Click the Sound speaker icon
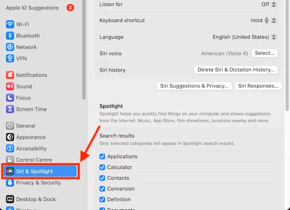290x210 pixels. point(10,86)
